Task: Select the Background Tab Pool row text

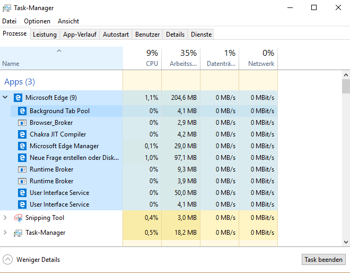Action: tap(59, 111)
